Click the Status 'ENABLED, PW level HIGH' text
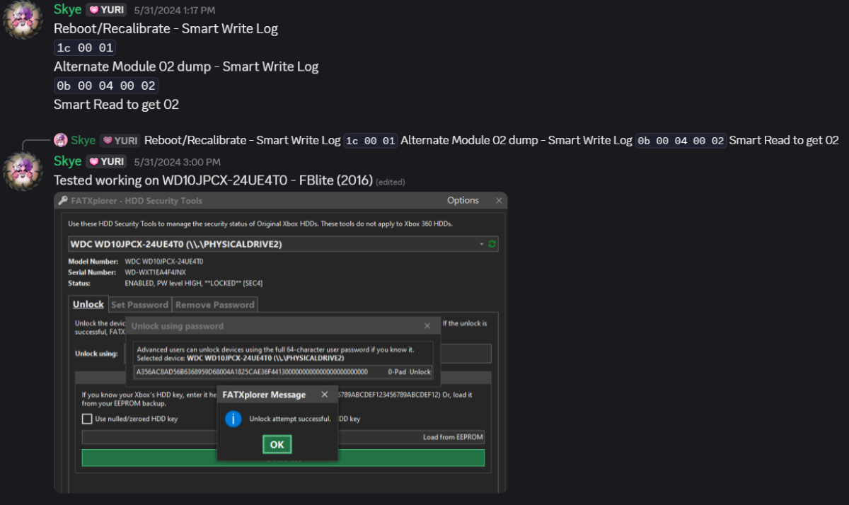This screenshot has width=849, height=505. pos(193,283)
